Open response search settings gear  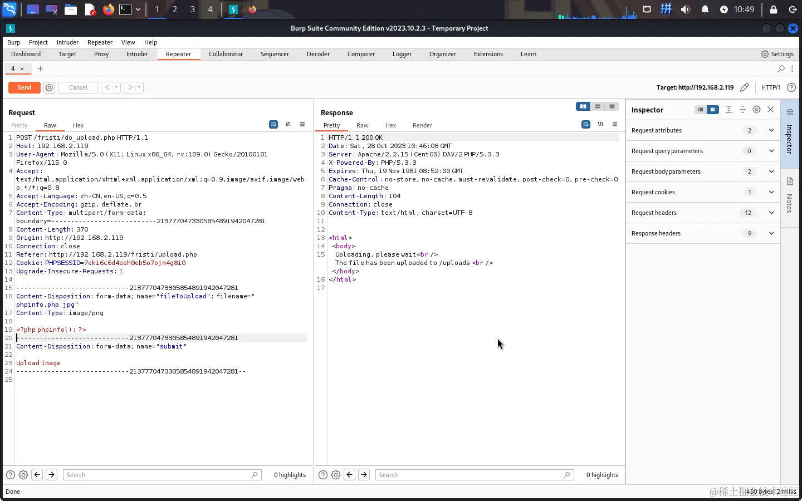336,475
